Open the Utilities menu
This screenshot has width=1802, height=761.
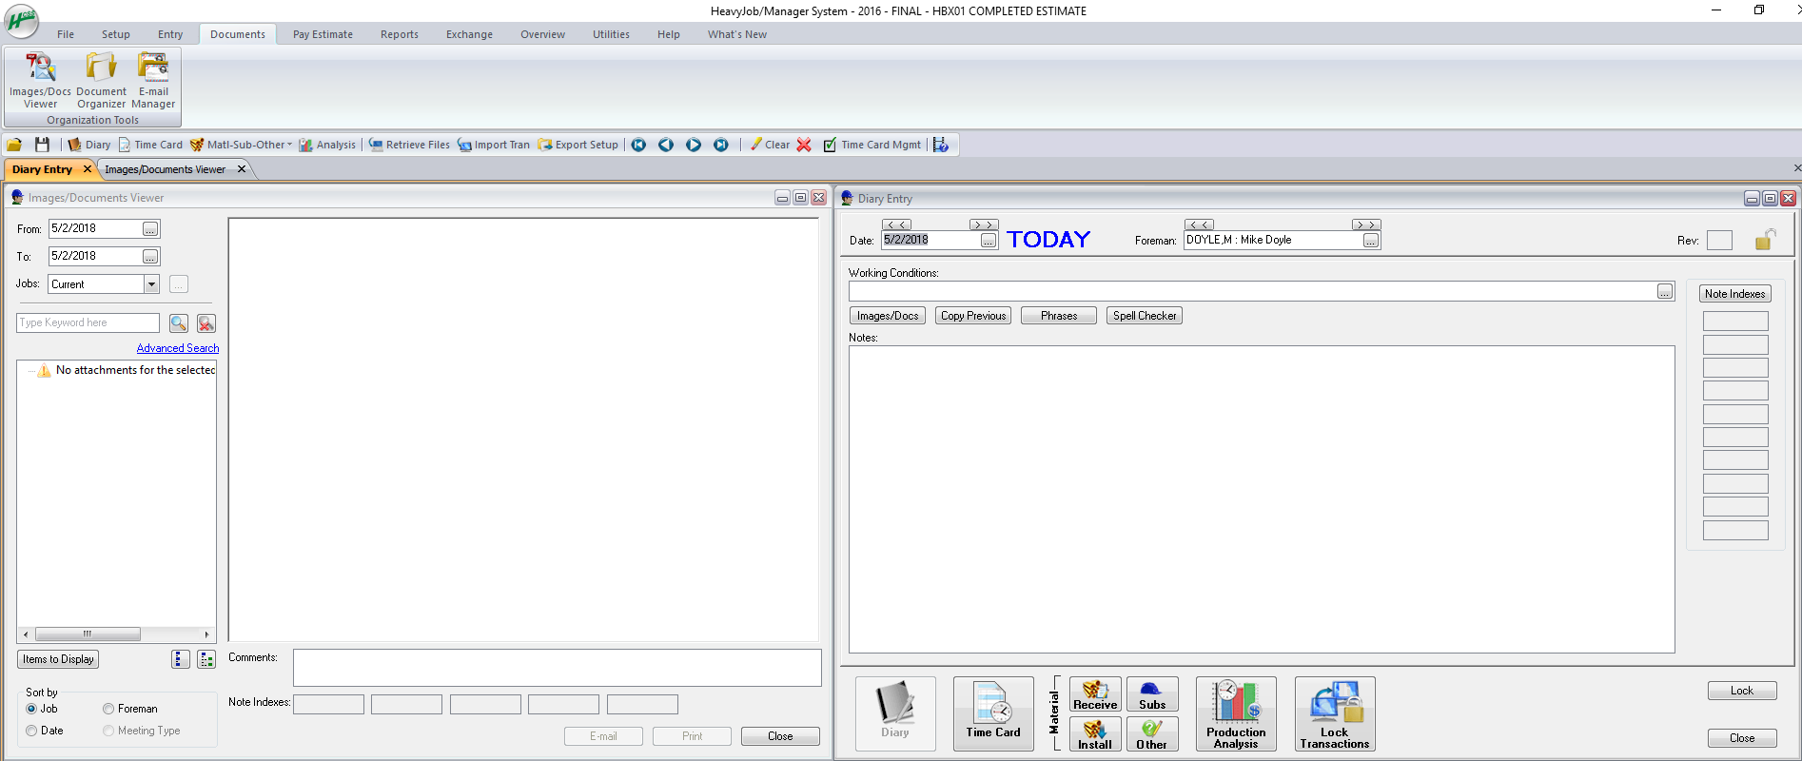pyautogui.click(x=611, y=34)
